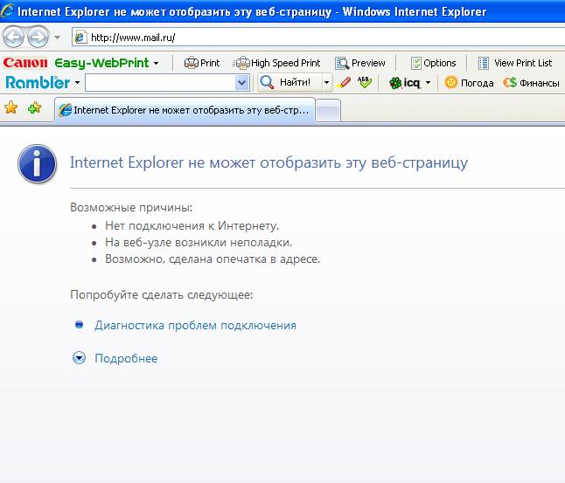Click Диагностика проблем подключения link
The width and height of the screenshot is (565, 483).
coord(195,326)
